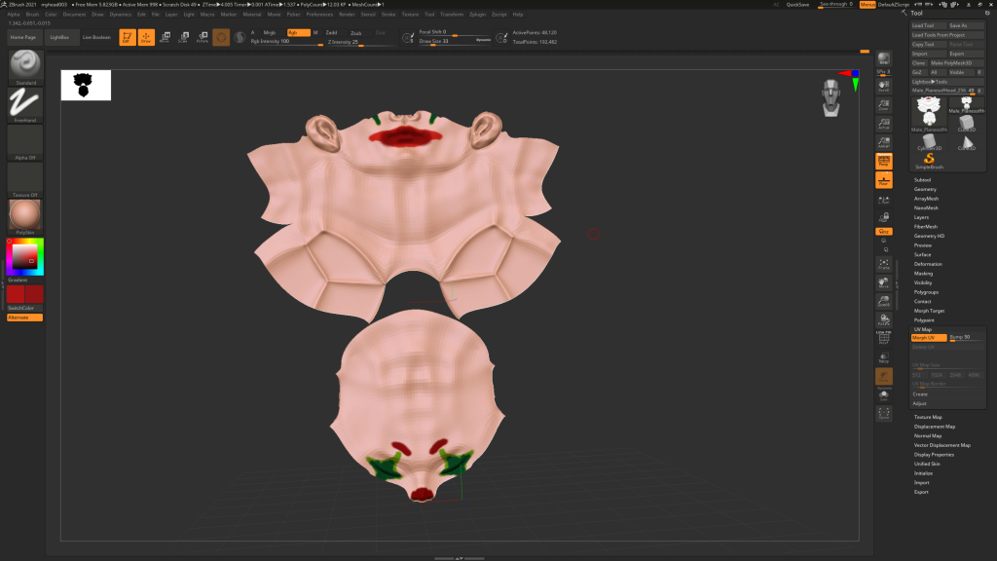997x561 pixels.
Task: Activate Draw mode button
Action: pyautogui.click(x=146, y=38)
